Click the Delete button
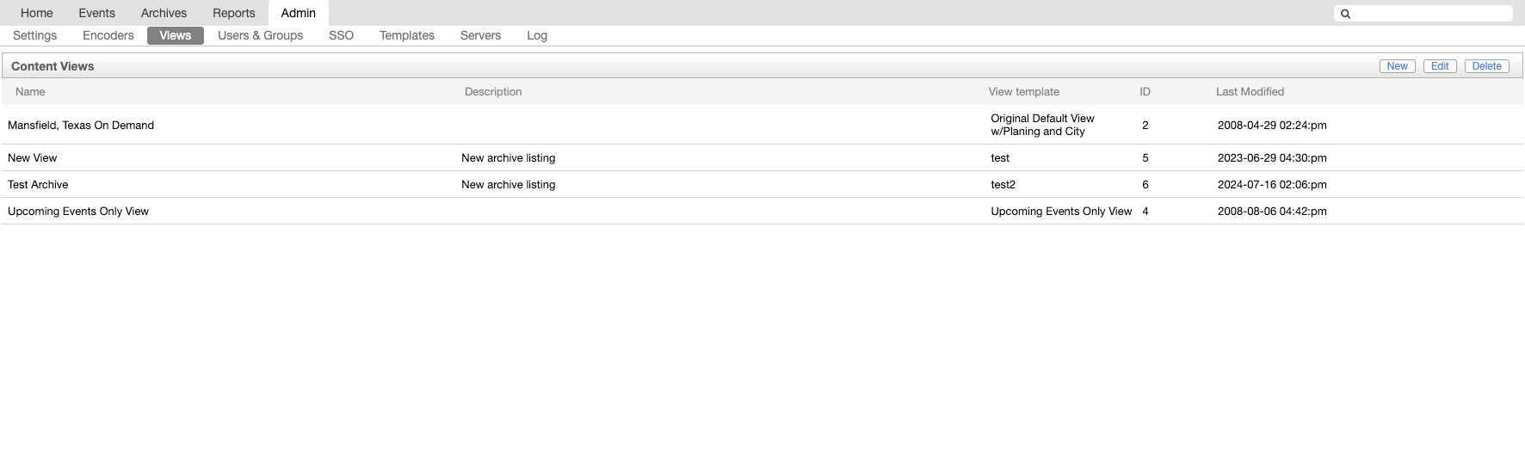Screen dimensions: 1525x467 (x=1487, y=66)
